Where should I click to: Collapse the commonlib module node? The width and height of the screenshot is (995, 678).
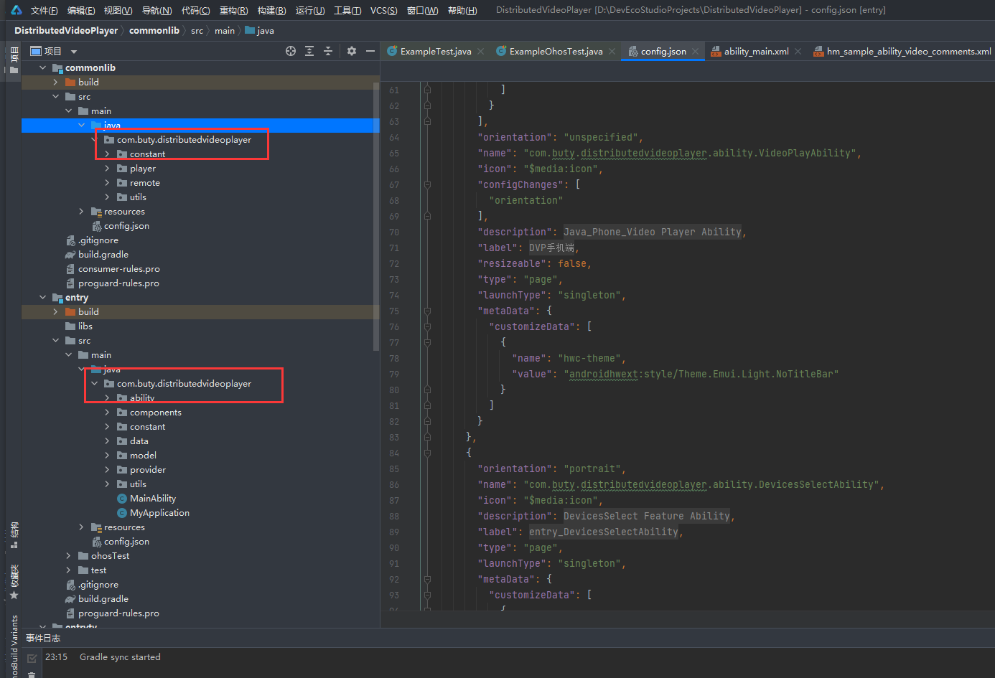[42, 67]
